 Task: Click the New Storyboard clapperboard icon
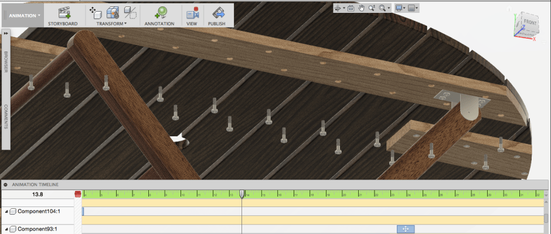[x=64, y=13]
